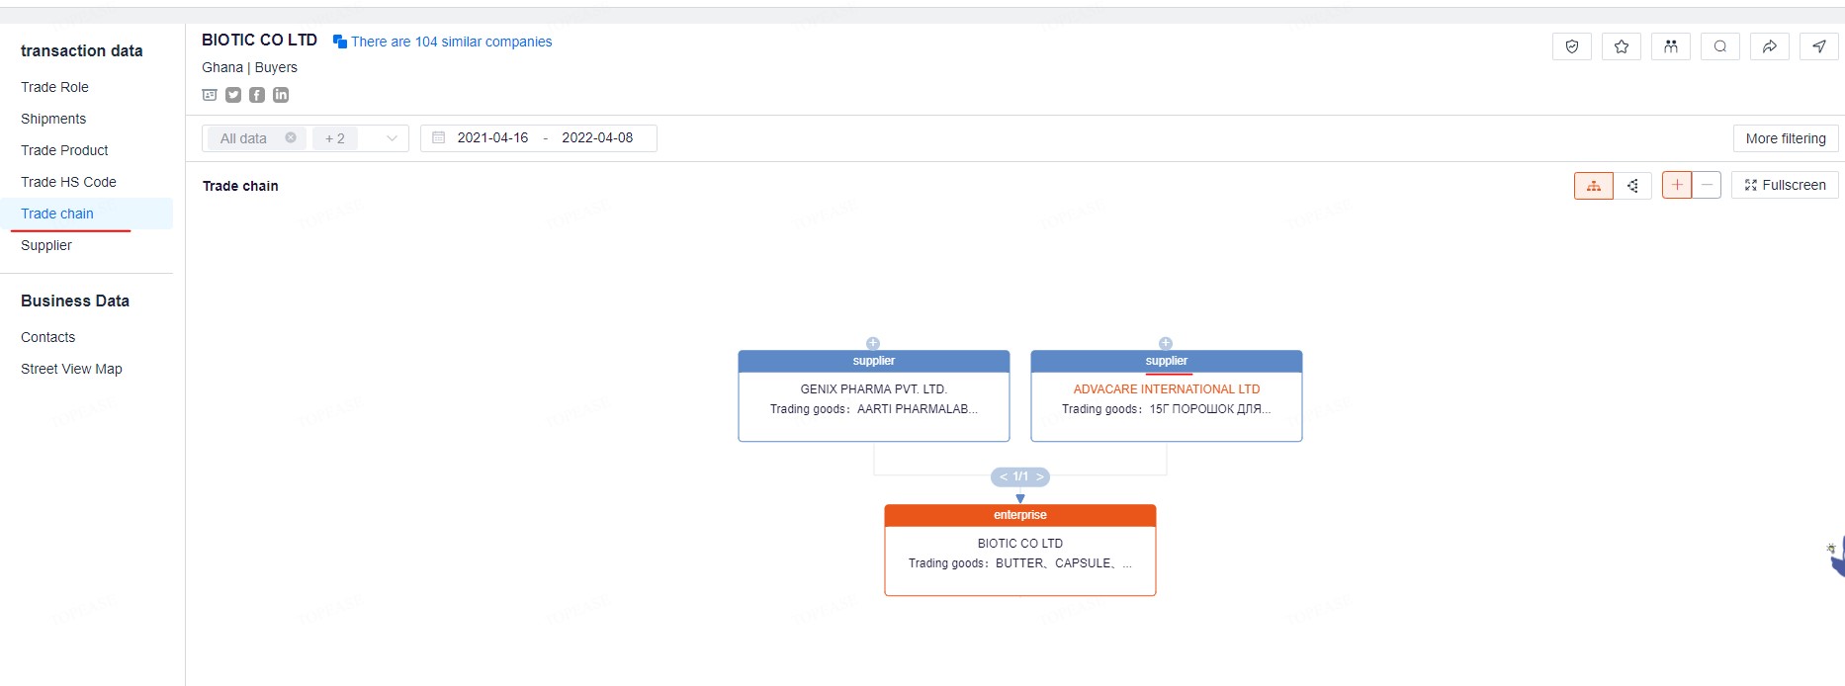Click GENIX trading goods 'AARTI PHARMALAB...' text
The width and height of the screenshot is (1845, 686).
point(918,409)
